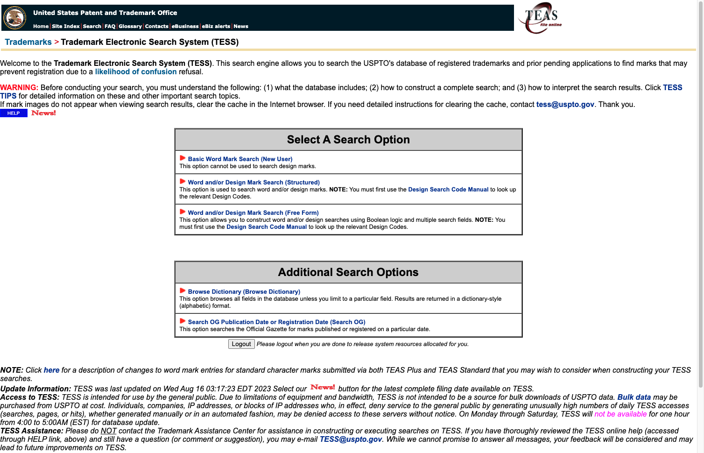Viewport: 704px width, 453px height.
Task: Click the Additional Search Options heading
Action: coord(348,272)
